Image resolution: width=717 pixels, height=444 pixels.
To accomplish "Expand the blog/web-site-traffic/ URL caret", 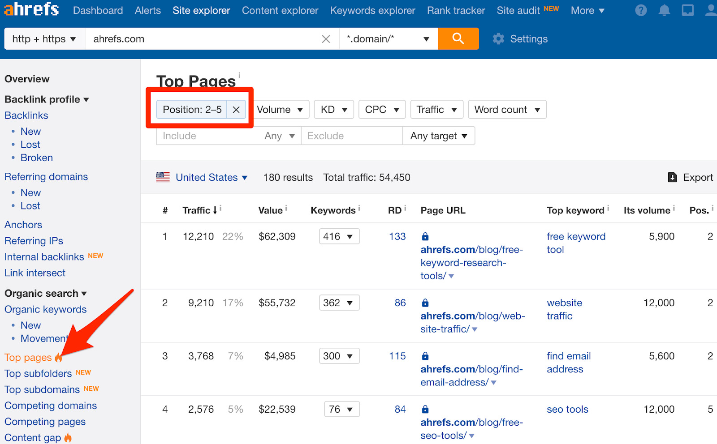I will [475, 329].
